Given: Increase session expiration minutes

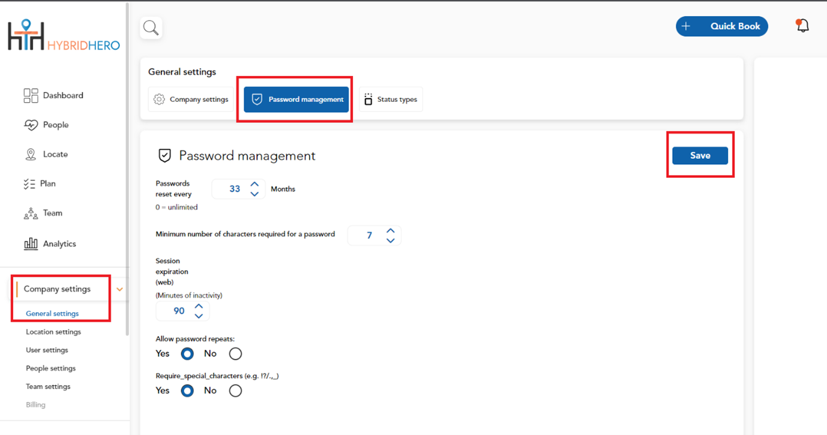Looking at the screenshot, I should 199,306.
